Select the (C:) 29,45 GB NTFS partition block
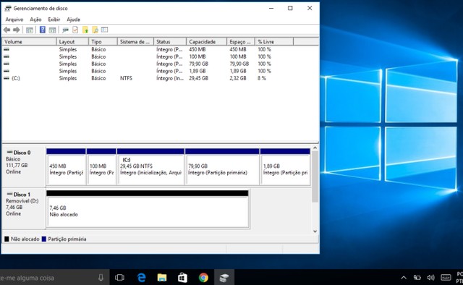Screen dimensions: 463x285 pos(150,167)
